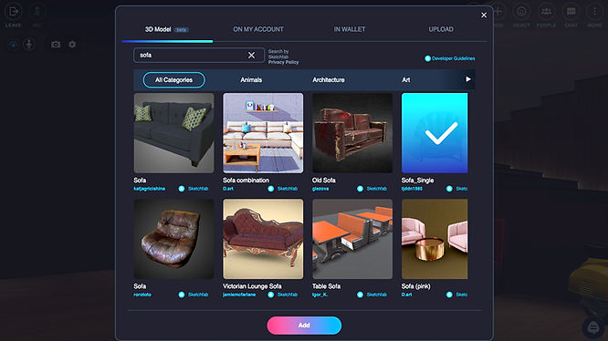Select the Victorian Lounge Sofa thumbnail
Image resolution: width=608 pixels, height=341 pixels.
pyautogui.click(x=263, y=239)
